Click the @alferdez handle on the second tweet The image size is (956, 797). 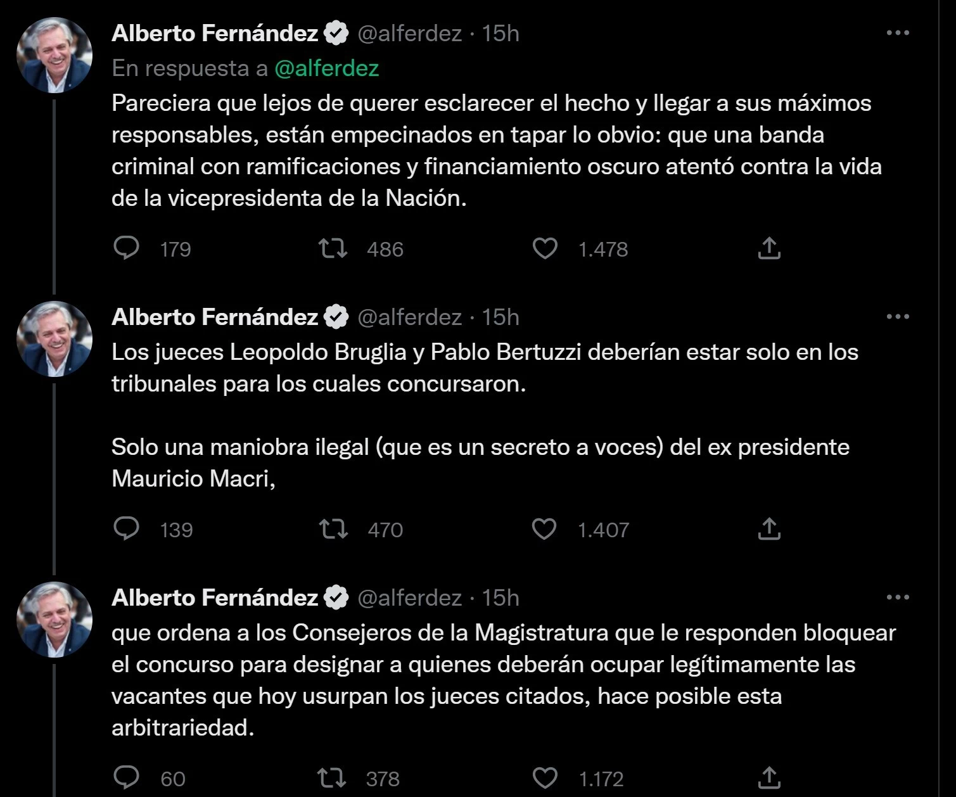click(x=409, y=317)
